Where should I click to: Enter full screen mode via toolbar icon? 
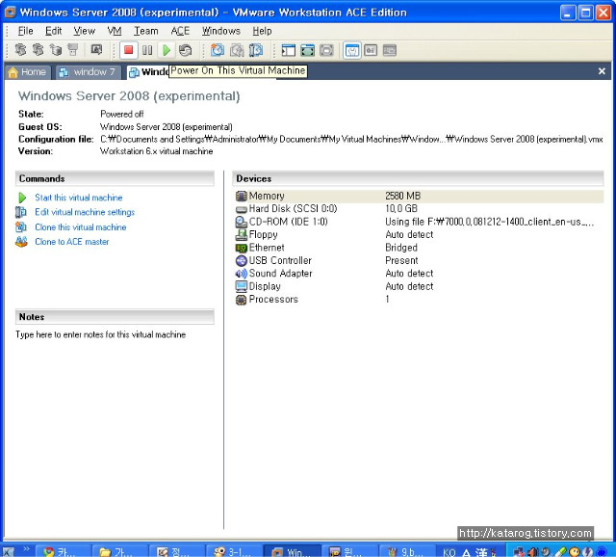pos(307,50)
